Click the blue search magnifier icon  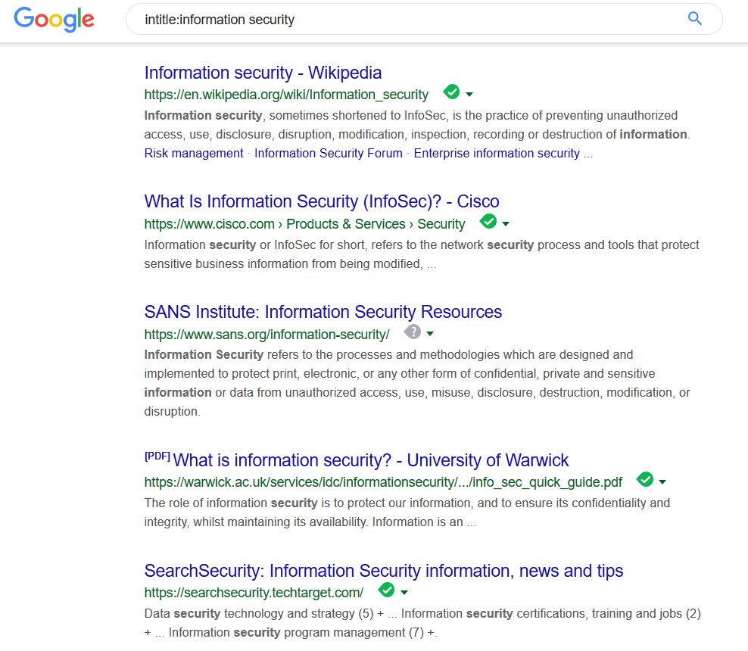pos(694,19)
